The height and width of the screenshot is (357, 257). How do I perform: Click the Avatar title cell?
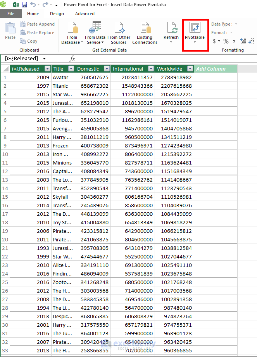63,77
